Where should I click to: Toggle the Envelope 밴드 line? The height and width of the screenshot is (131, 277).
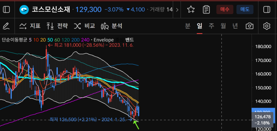pyautogui.click(x=129, y=40)
